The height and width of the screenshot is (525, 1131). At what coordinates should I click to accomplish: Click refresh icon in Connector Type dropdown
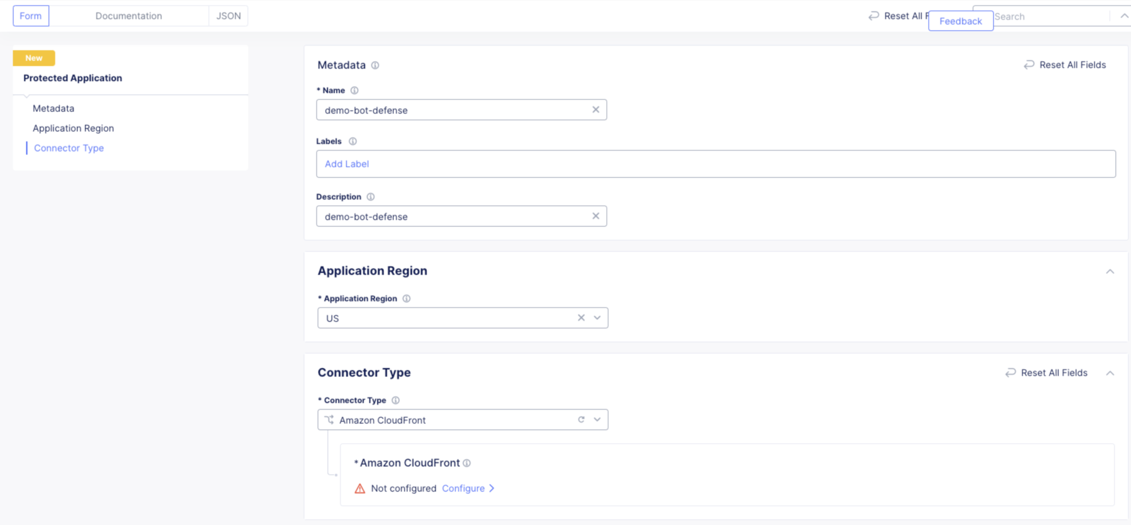point(581,420)
